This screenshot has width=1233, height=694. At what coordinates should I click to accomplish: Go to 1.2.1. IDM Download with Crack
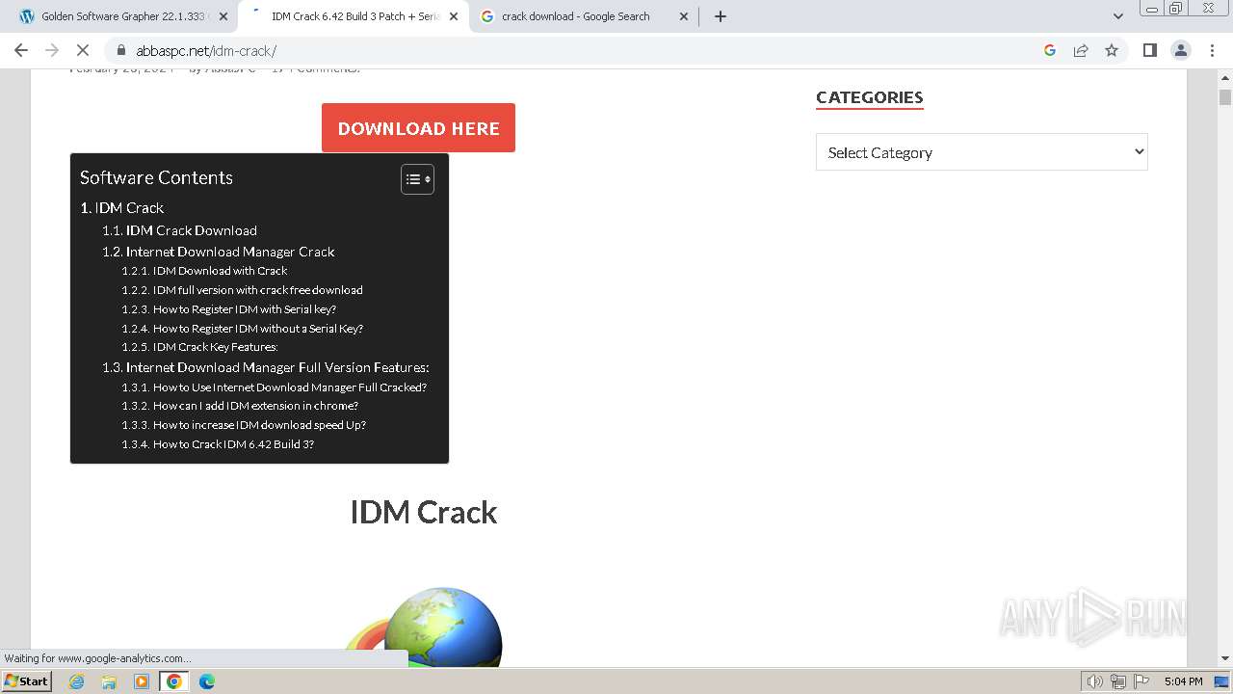(x=204, y=271)
